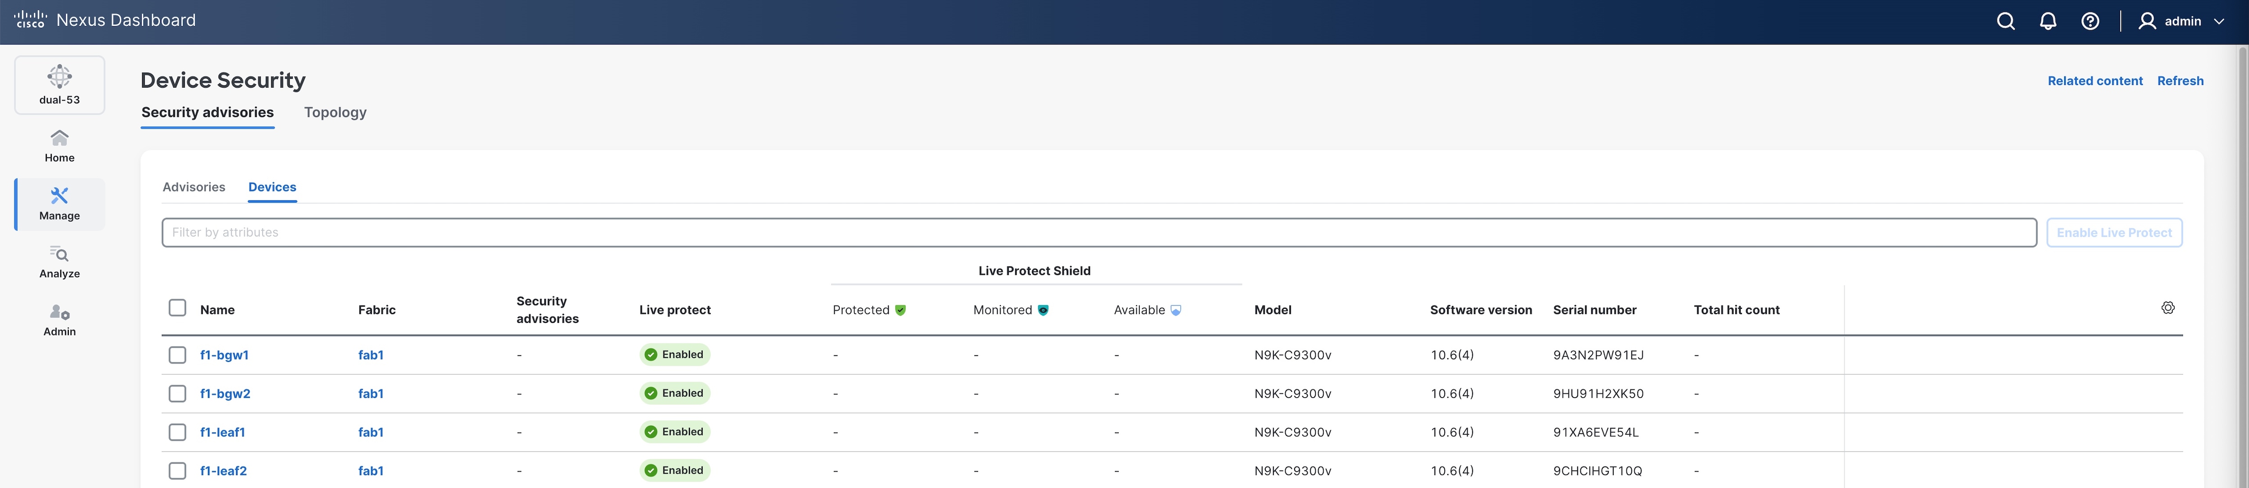Switch to the Security advisories tab
This screenshot has height=488, width=2249.
pos(208,112)
